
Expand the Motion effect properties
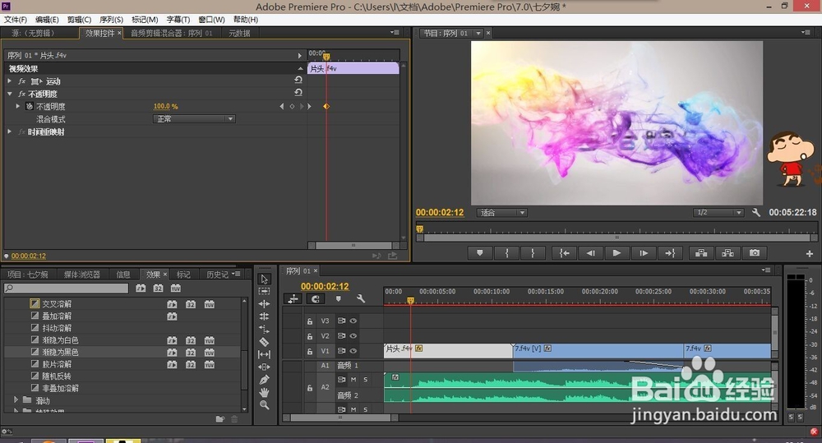pyautogui.click(x=9, y=81)
